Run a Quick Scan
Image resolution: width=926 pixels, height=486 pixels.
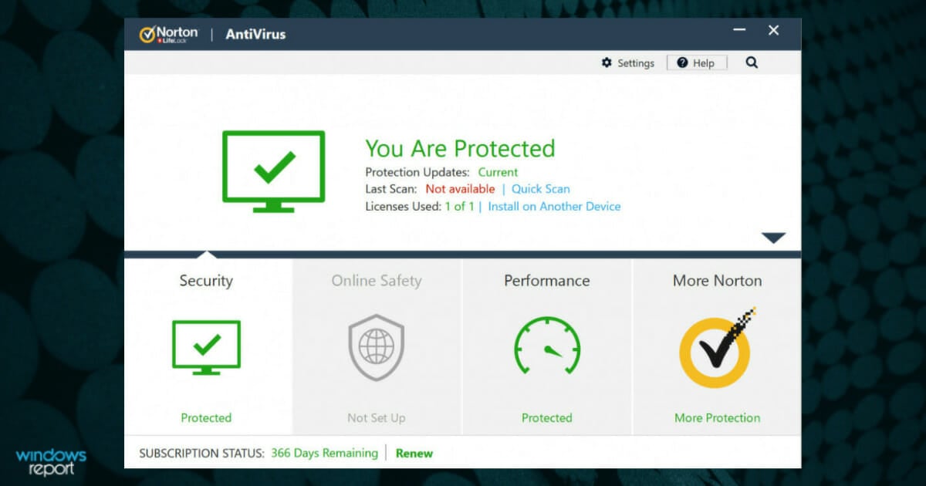(x=541, y=189)
